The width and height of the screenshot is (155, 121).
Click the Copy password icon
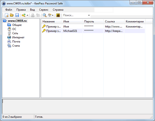coord(38,15)
